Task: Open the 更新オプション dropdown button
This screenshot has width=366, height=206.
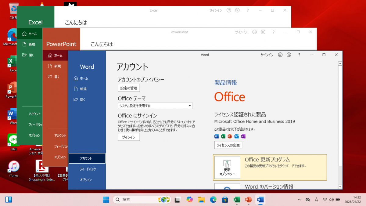Action: pyautogui.click(x=227, y=168)
